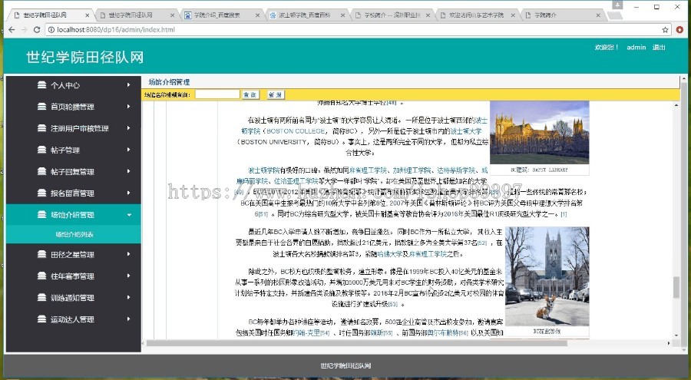Screen dimensions: 691x380
Task: Close the 欢迎访问山东艺术学院 tab
Action: (x=513, y=15)
